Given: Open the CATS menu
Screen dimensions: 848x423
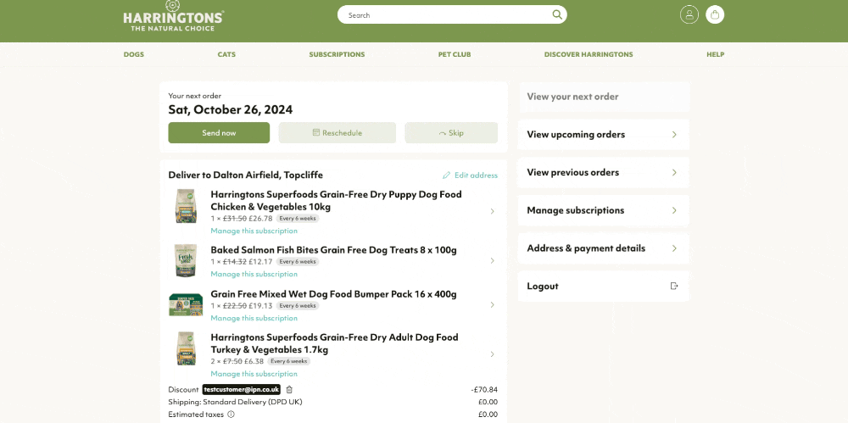Looking at the screenshot, I should click(x=226, y=54).
